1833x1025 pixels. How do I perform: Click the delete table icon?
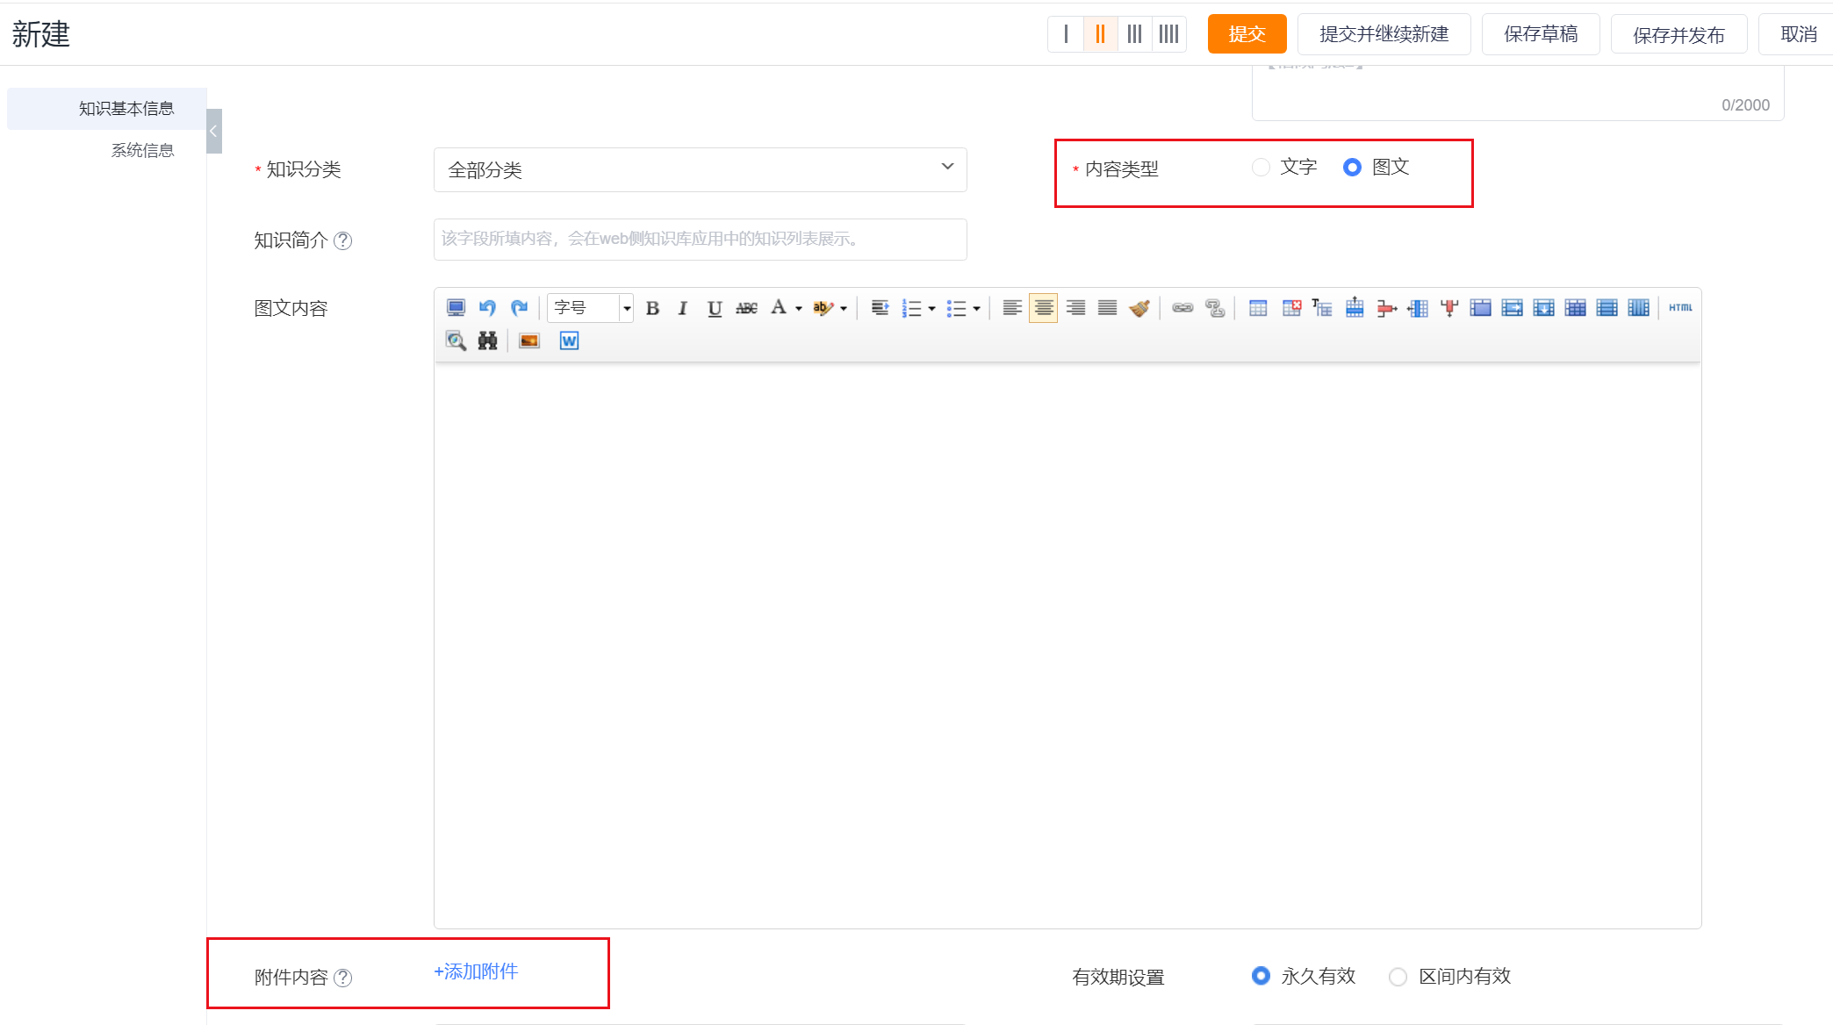(x=1291, y=308)
